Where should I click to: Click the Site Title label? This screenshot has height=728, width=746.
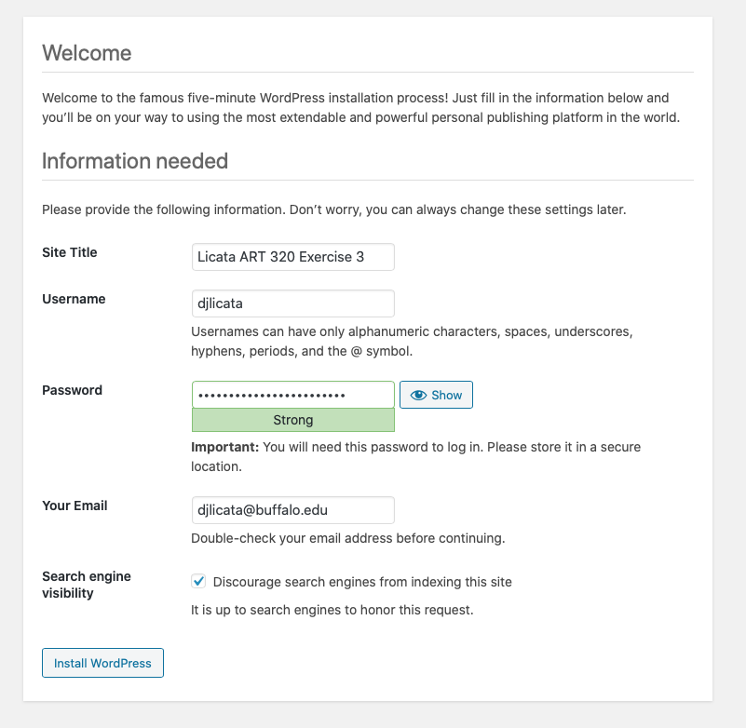pyautogui.click(x=70, y=252)
